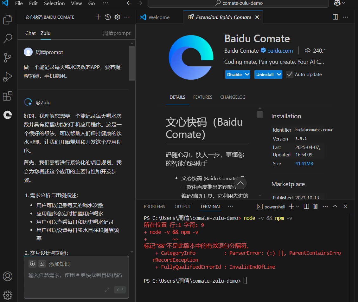Click the 周倩prompt label at chat top right

point(117,33)
